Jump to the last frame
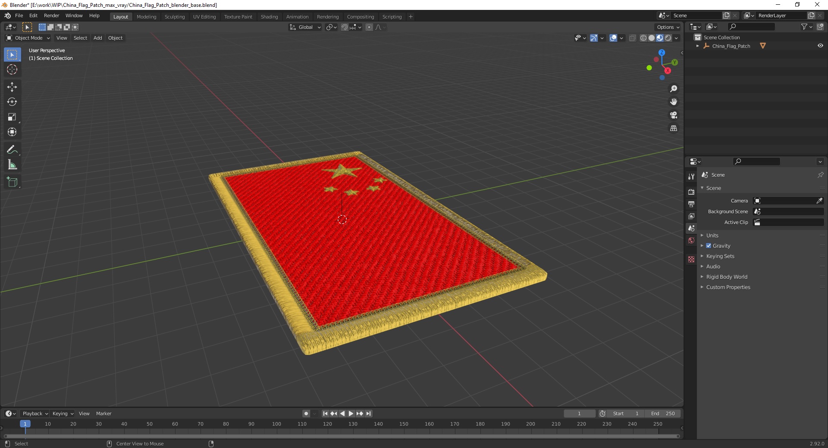Image resolution: width=828 pixels, height=448 pixels. coord(368,414)
